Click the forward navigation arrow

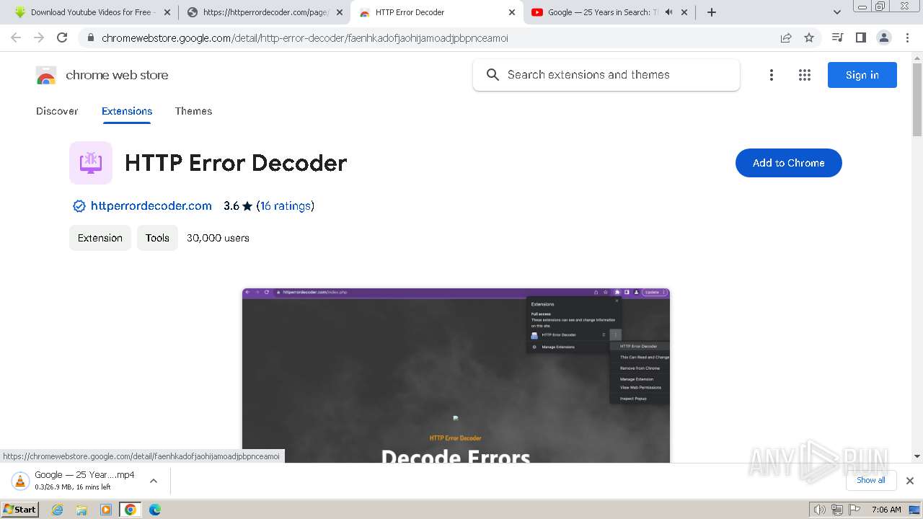39,37
